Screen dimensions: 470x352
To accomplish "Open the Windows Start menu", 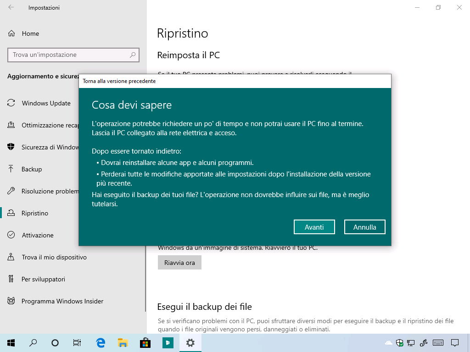I will pos(11,343).
